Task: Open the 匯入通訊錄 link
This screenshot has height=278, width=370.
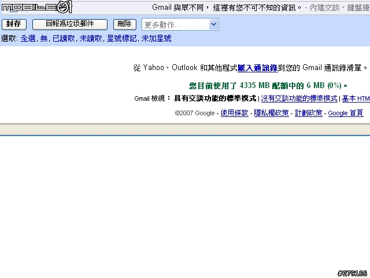Action: tap(257, 68)
